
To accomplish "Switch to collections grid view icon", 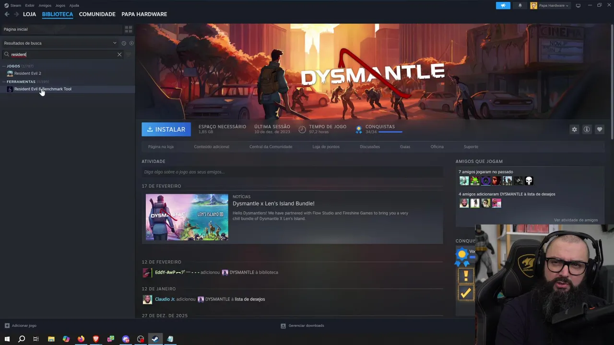I will (x=128, y=29).
